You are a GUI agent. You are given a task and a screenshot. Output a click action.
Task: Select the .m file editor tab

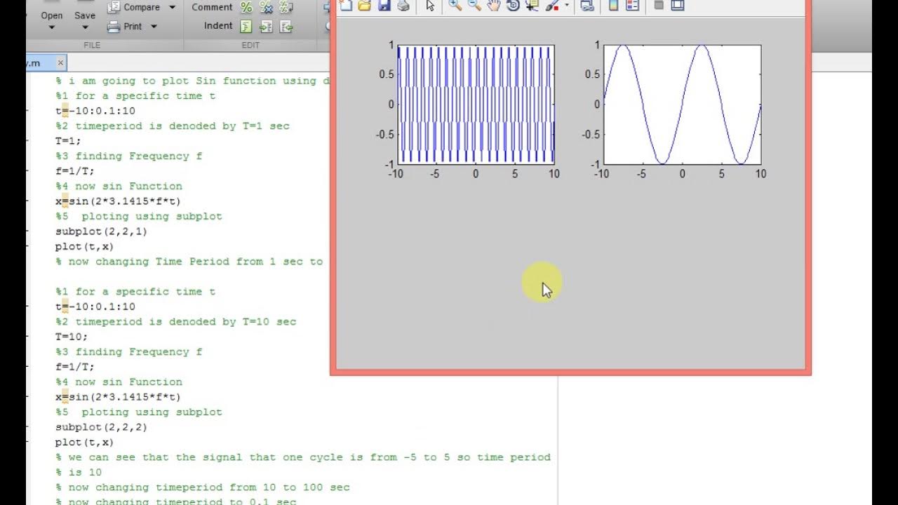[46, 62]
